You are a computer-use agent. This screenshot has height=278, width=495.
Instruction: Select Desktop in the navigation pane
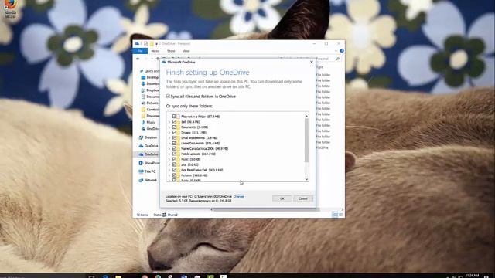150,77
